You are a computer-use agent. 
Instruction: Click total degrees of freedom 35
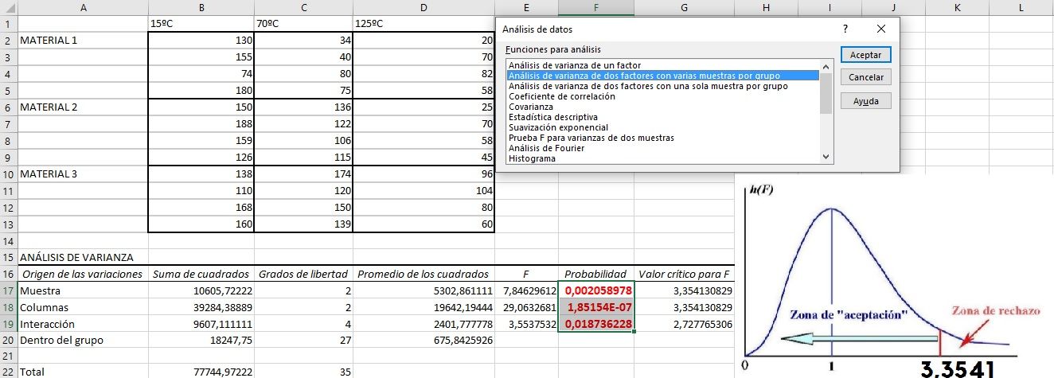(x=304, y=372)
